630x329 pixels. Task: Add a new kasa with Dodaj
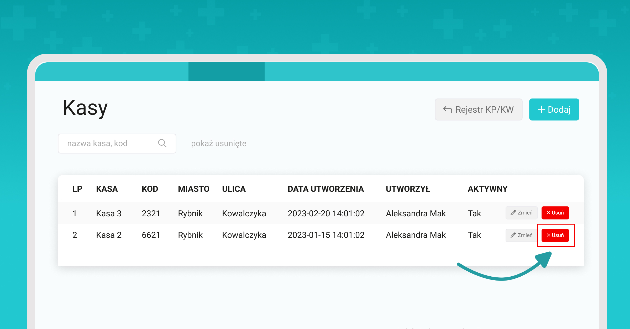554,109
